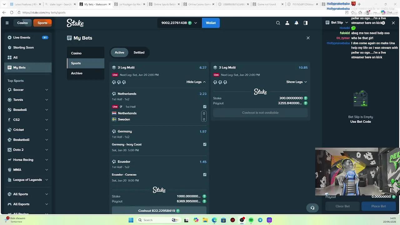
Task: Click the browser back arrow
Action: pyautogui.click(x=4, y=12)
